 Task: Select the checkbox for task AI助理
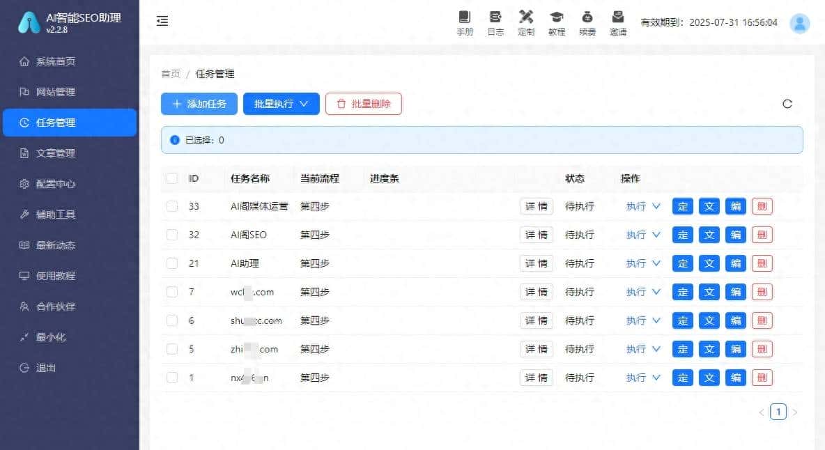pyautogui.click(x=171, y=263)
